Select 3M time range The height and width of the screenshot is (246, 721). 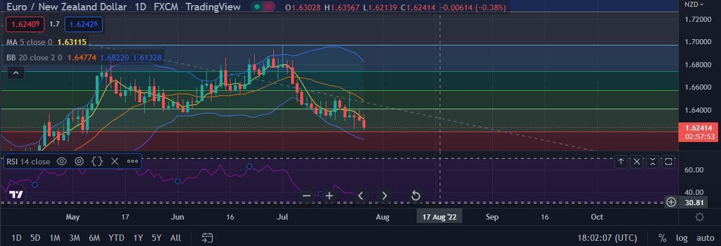click(74, 237)
